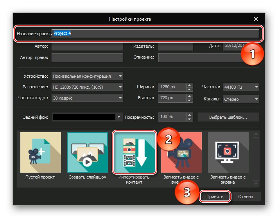Click the black Задний фон color swatch
The width and height of the screenshot is (278, 218).
pyautogui.click(x=84, y=117)
